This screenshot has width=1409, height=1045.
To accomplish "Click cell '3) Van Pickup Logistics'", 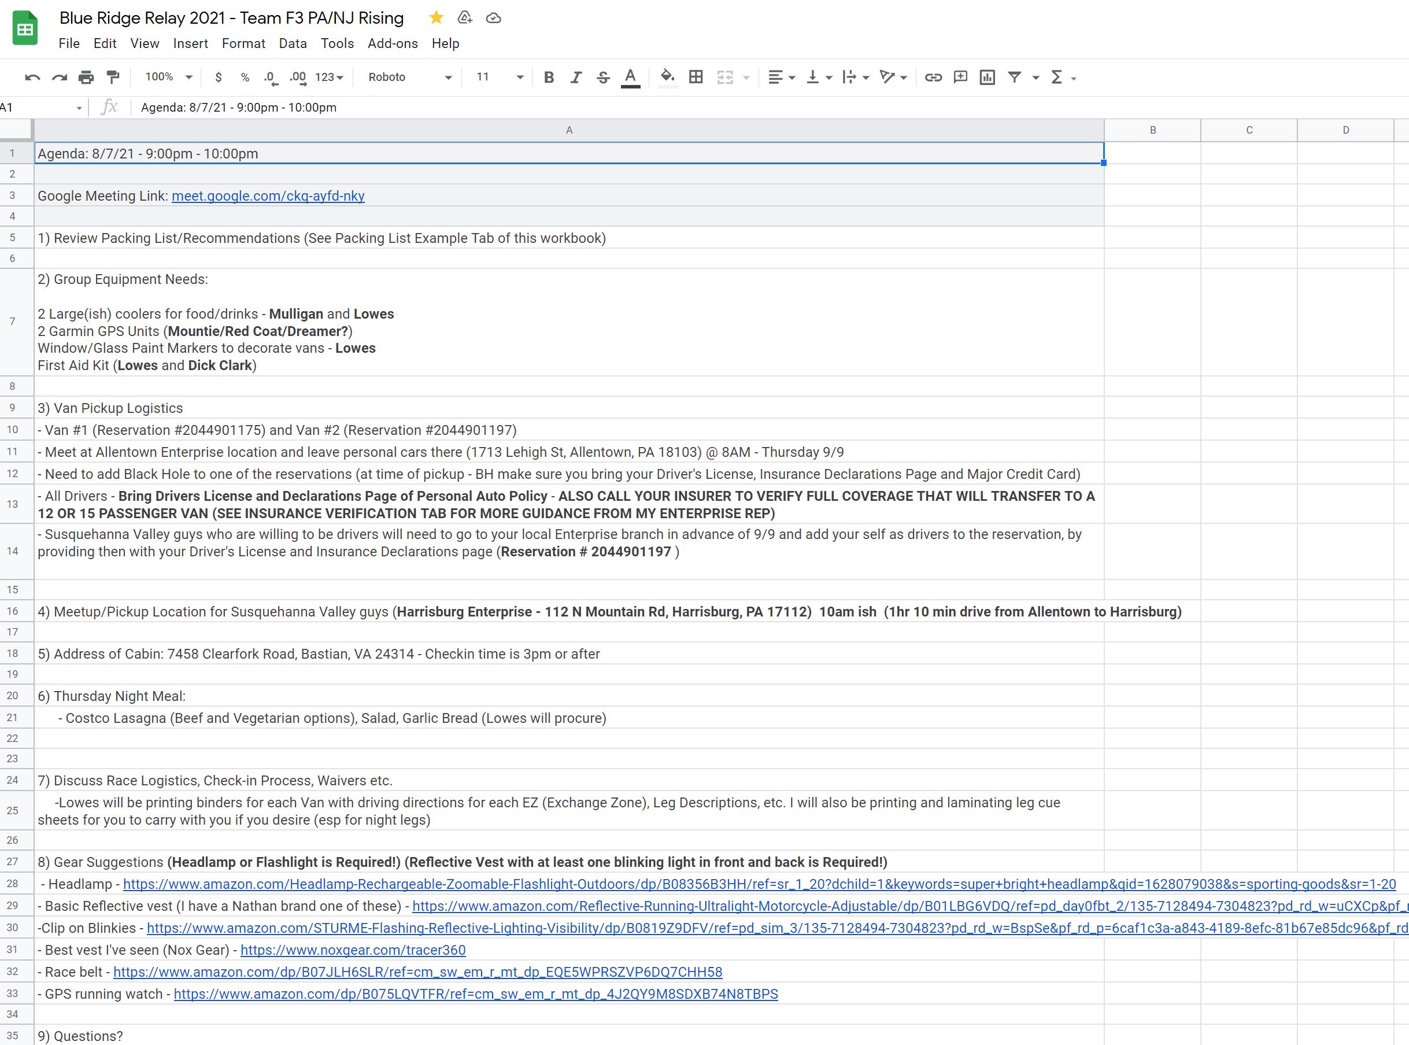I will tap(569, 408).
